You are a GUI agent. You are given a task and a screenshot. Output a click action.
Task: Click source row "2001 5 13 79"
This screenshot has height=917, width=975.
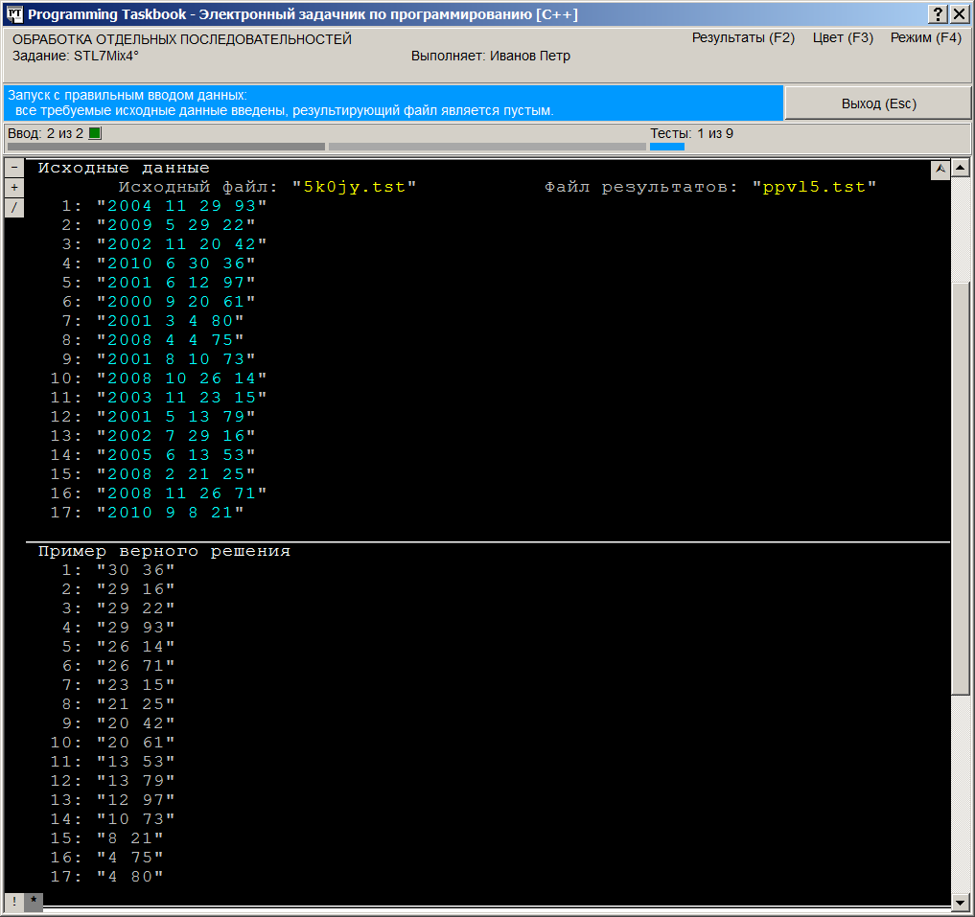pyautogui.click(x=176, y=417)
